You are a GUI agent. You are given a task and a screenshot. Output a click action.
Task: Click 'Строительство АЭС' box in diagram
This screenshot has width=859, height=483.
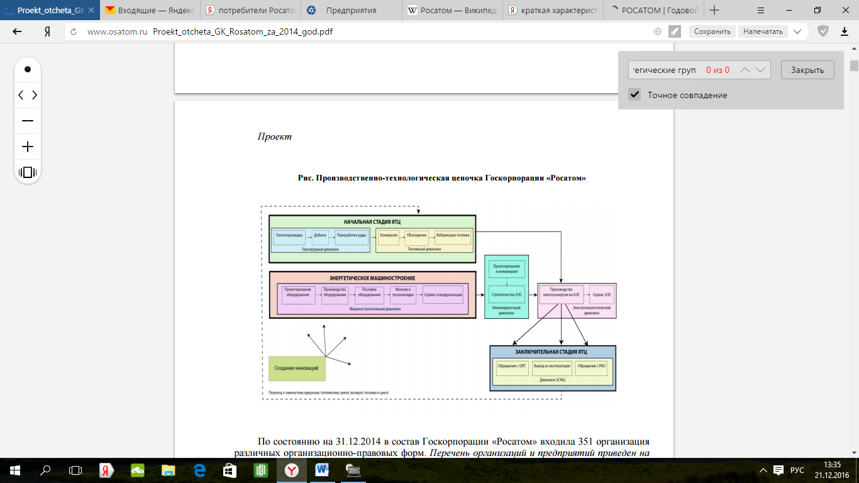(506, 294)
